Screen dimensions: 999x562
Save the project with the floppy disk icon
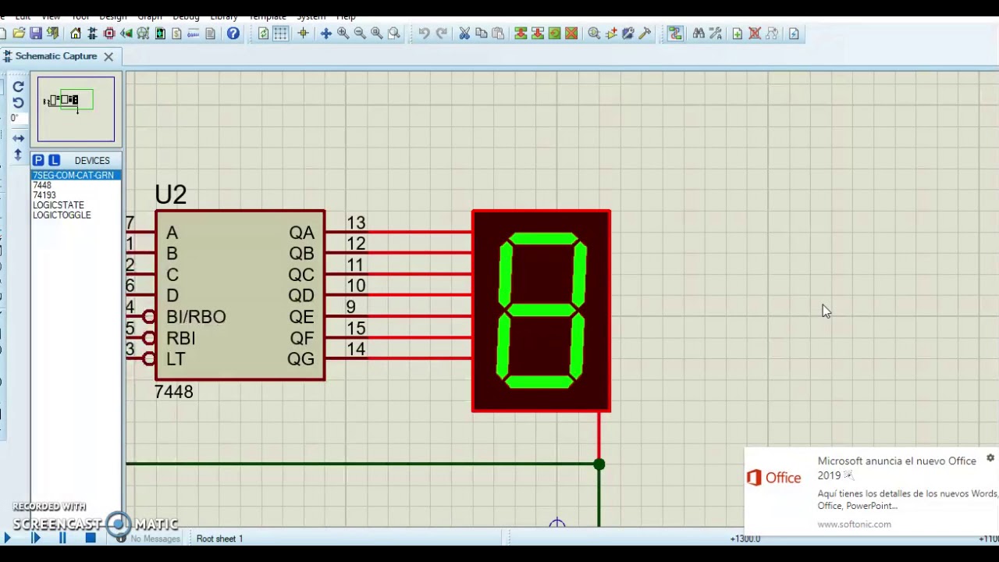click(36, 34)
